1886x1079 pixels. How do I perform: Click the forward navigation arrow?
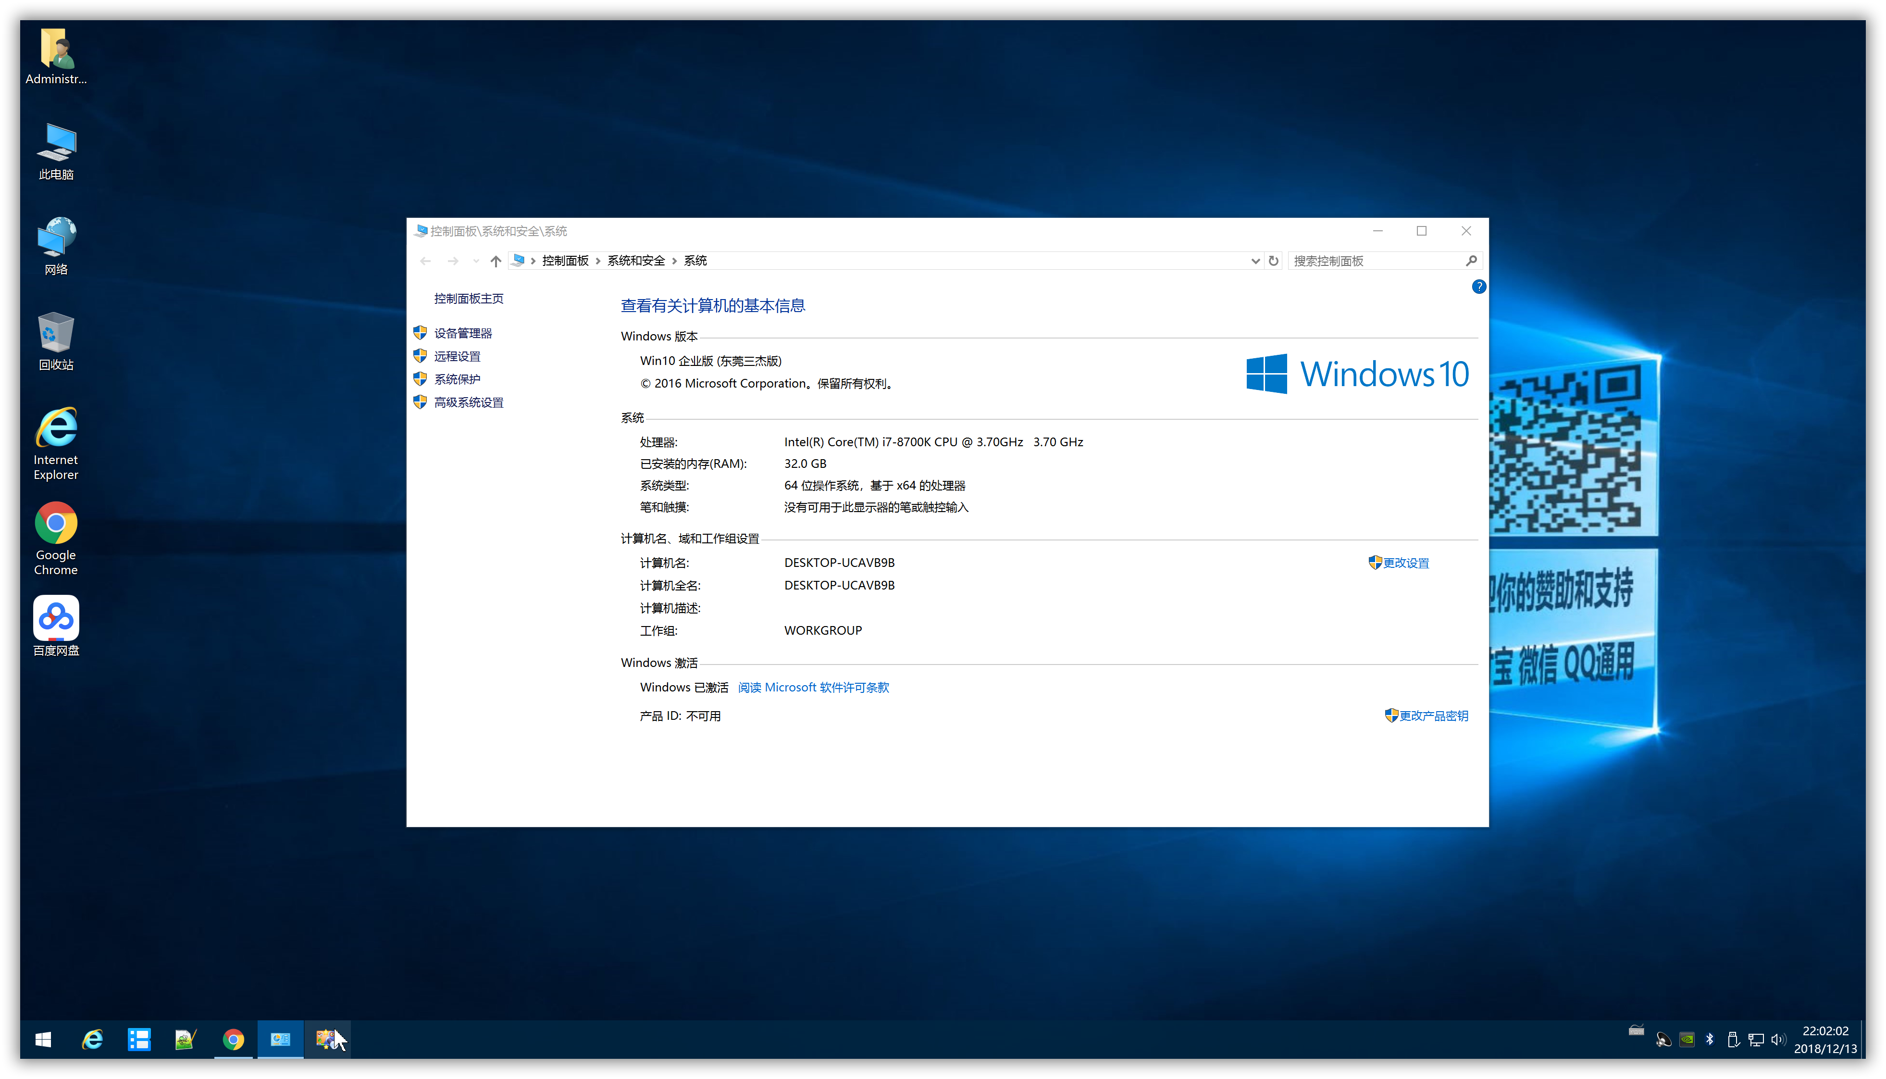pos(453,261)
